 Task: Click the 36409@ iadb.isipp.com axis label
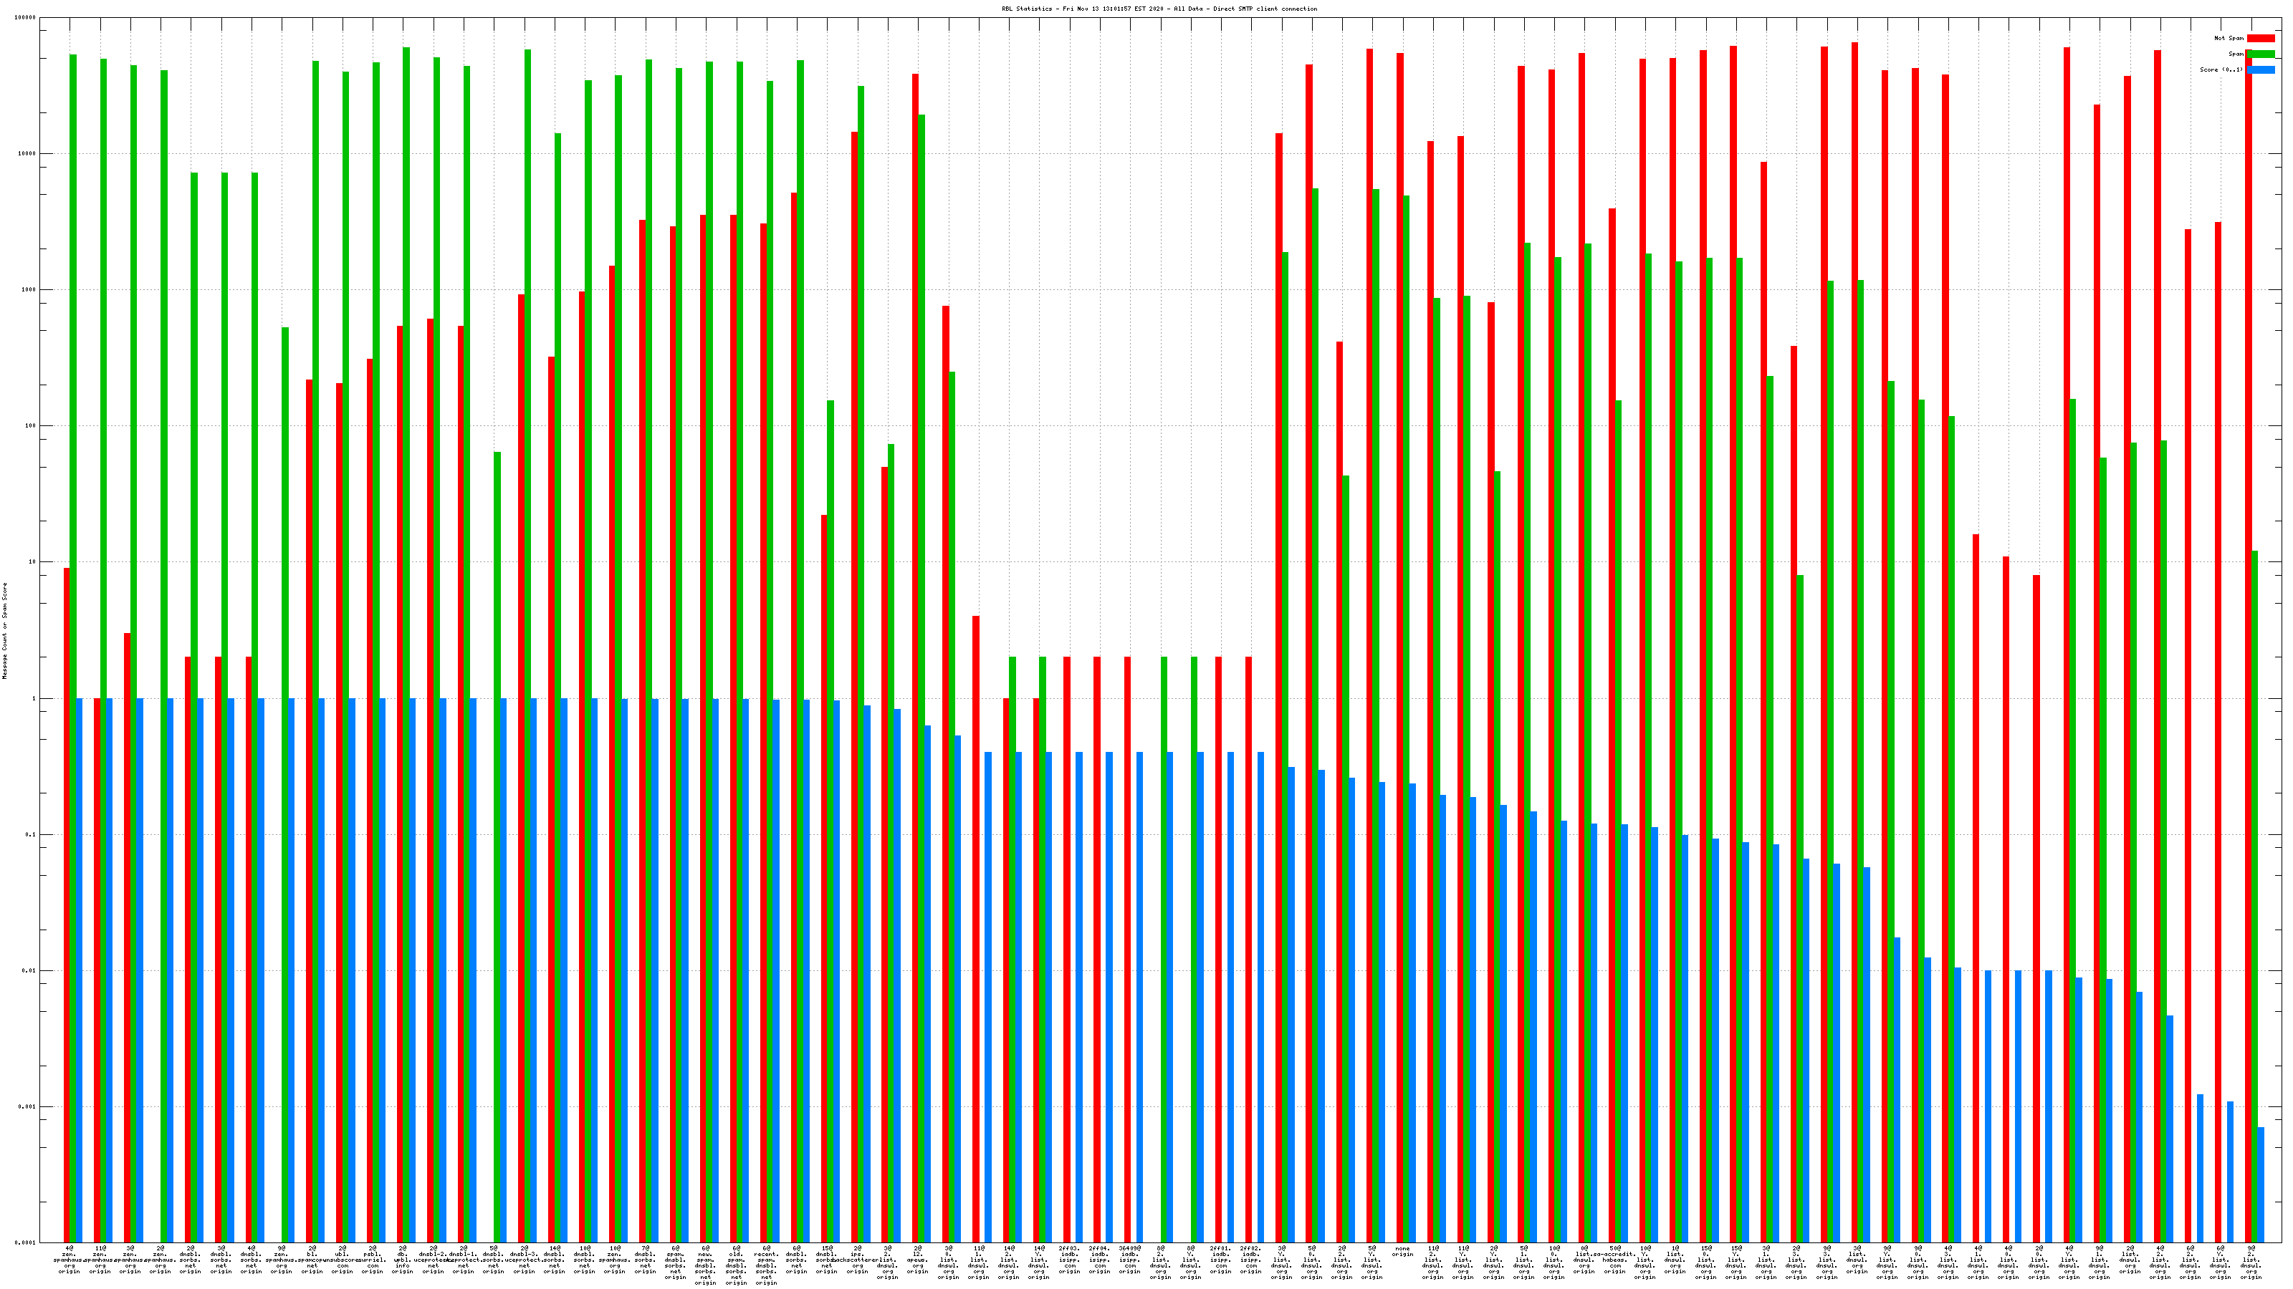(x=1129, y=1260)
